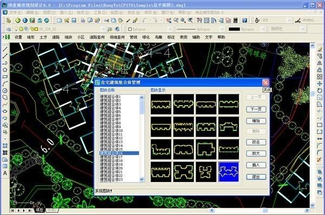Open the 文字 menu
This screenshot has height=215, width=325.
[209, 37]
